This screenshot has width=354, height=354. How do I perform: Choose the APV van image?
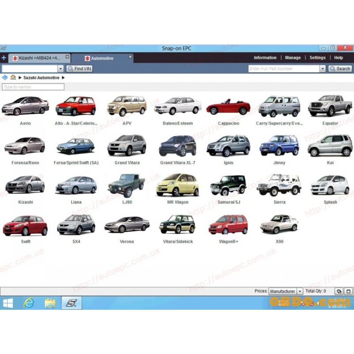(x=127, y=106)
